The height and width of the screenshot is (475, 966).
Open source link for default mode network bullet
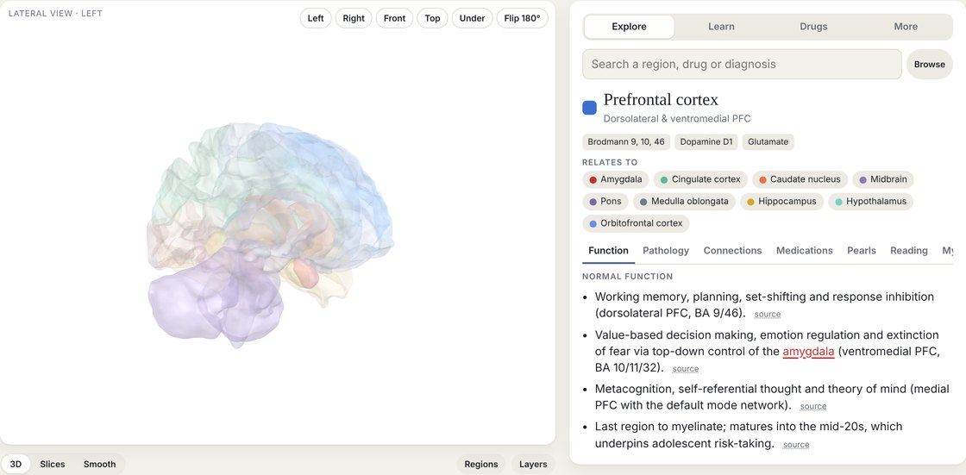pos(812,407)
